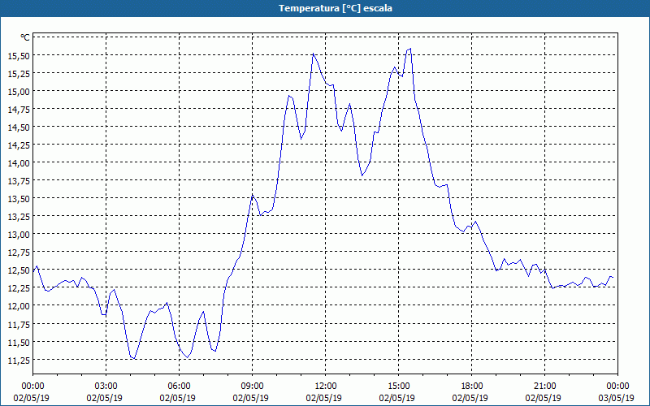Screen dimensions: 650x406
Task: Click the 'Temperatura [°C] escala' chart title
Action: (x=336, y=8)
